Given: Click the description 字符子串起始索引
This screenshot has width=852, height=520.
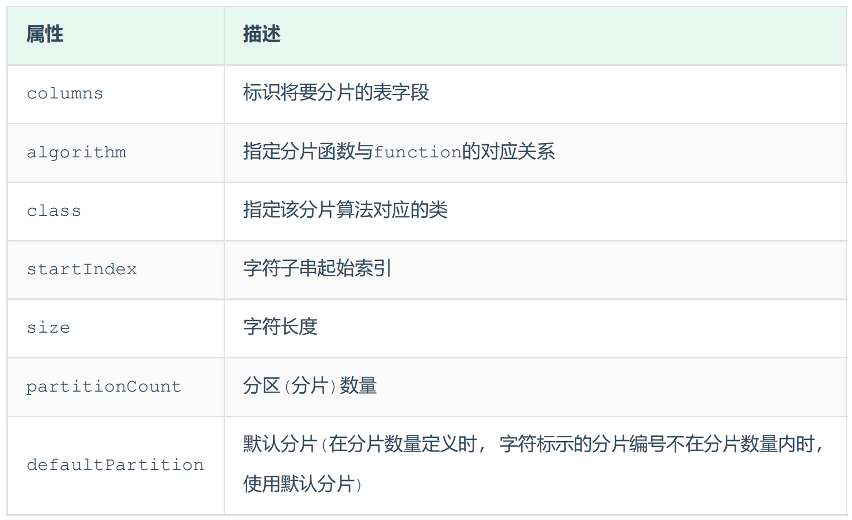Looking at the screenshot, I should pyautogui.click(x=317, y=268).
